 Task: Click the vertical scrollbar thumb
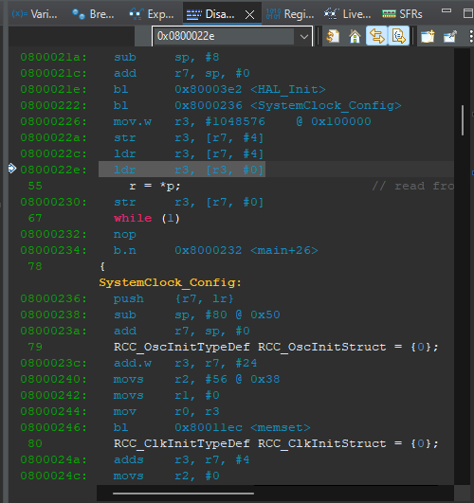coord(463,120)
